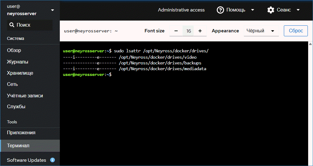313x166 pixels.
Task: Open Хранилище storage section
Action: coord(20,73)
